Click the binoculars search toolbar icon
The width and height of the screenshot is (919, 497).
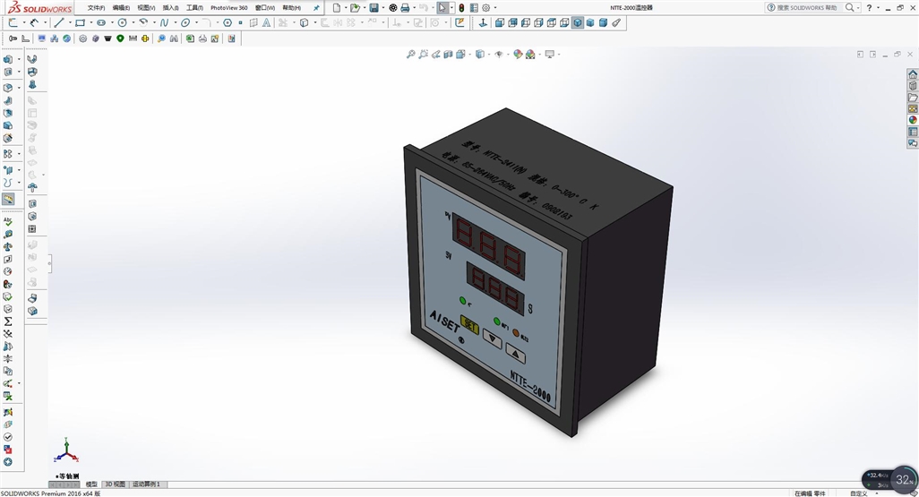pyautogui.click(x=174, y=39)
